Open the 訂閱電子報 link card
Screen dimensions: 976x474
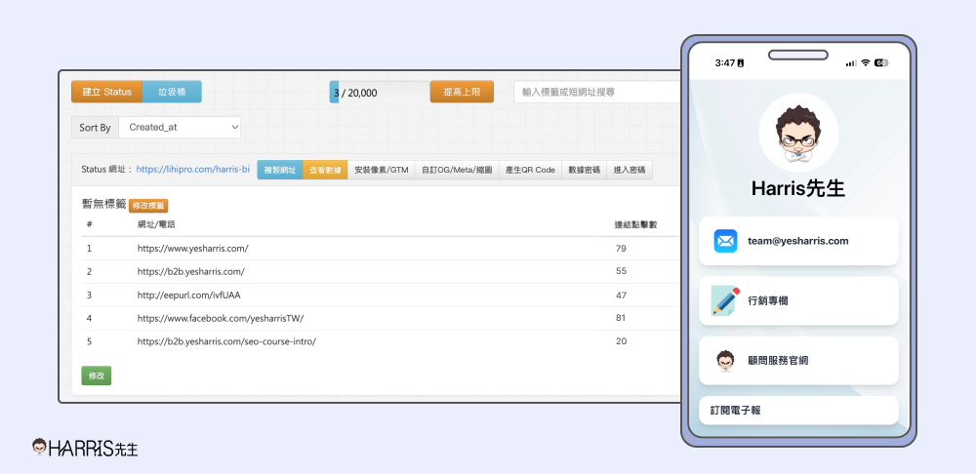pyautogui.click(x=798, y=411)
